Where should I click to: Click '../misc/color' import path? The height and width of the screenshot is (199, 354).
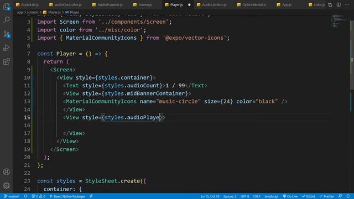point(119,30)
